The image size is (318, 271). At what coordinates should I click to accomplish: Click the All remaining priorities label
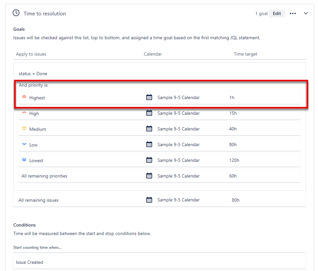(44, 176)
